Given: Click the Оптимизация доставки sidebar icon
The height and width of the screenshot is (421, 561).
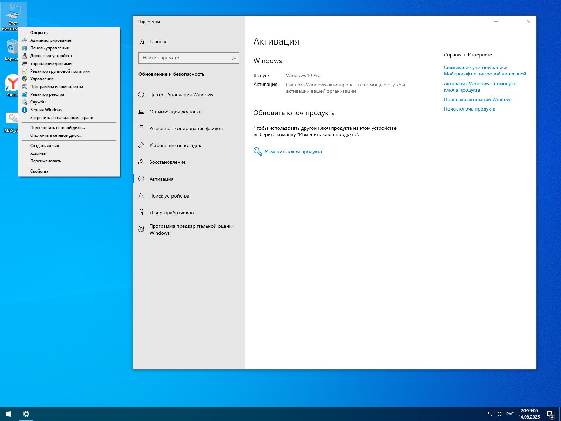Looking at the screenshot, I should coord(141,111).
